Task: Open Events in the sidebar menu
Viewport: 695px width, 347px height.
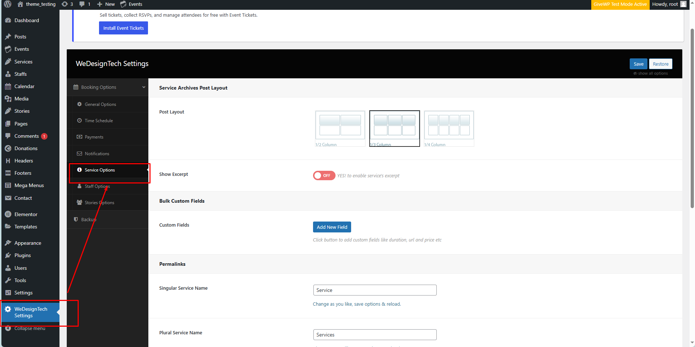Action: [30, 49]
